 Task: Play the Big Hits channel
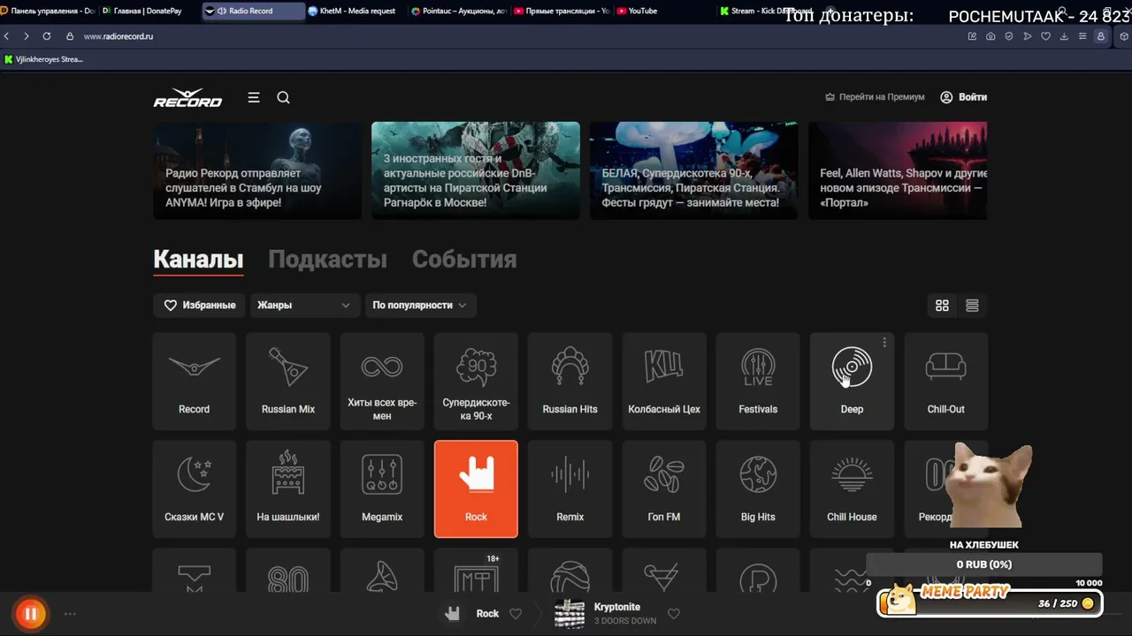[758, 488]
